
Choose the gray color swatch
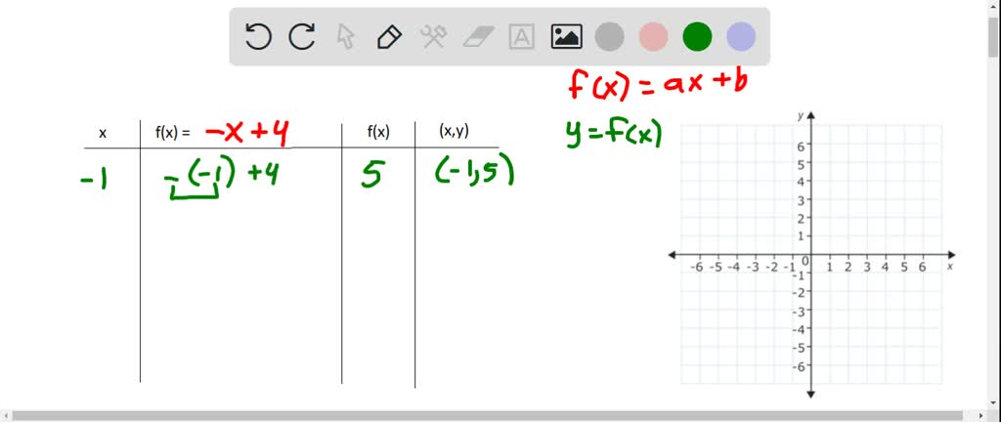coord(610,37)
